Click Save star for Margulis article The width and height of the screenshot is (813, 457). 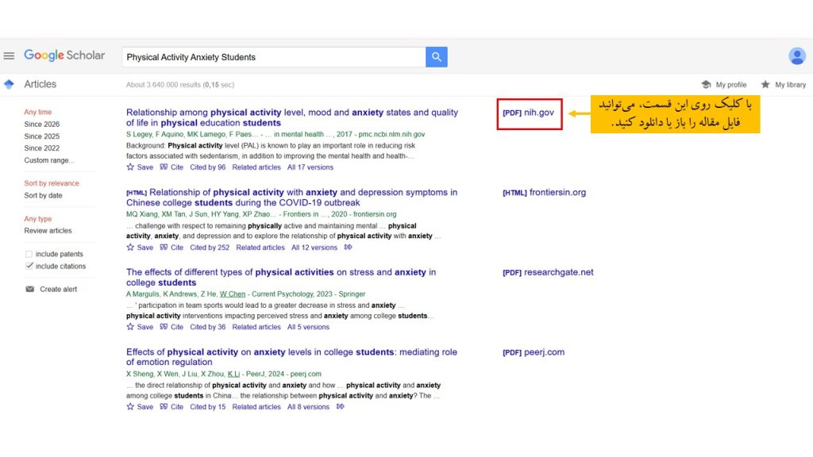[x=130, y=327]
